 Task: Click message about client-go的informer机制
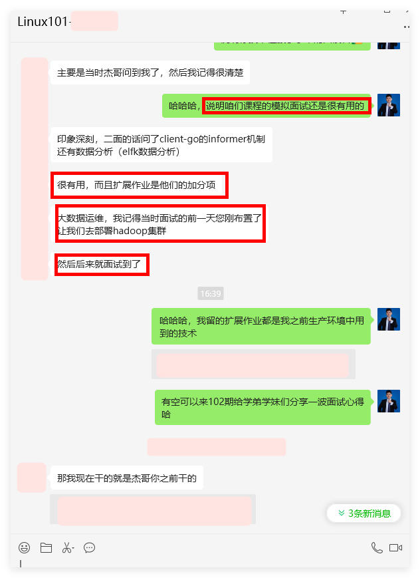[x=161, y=145]
